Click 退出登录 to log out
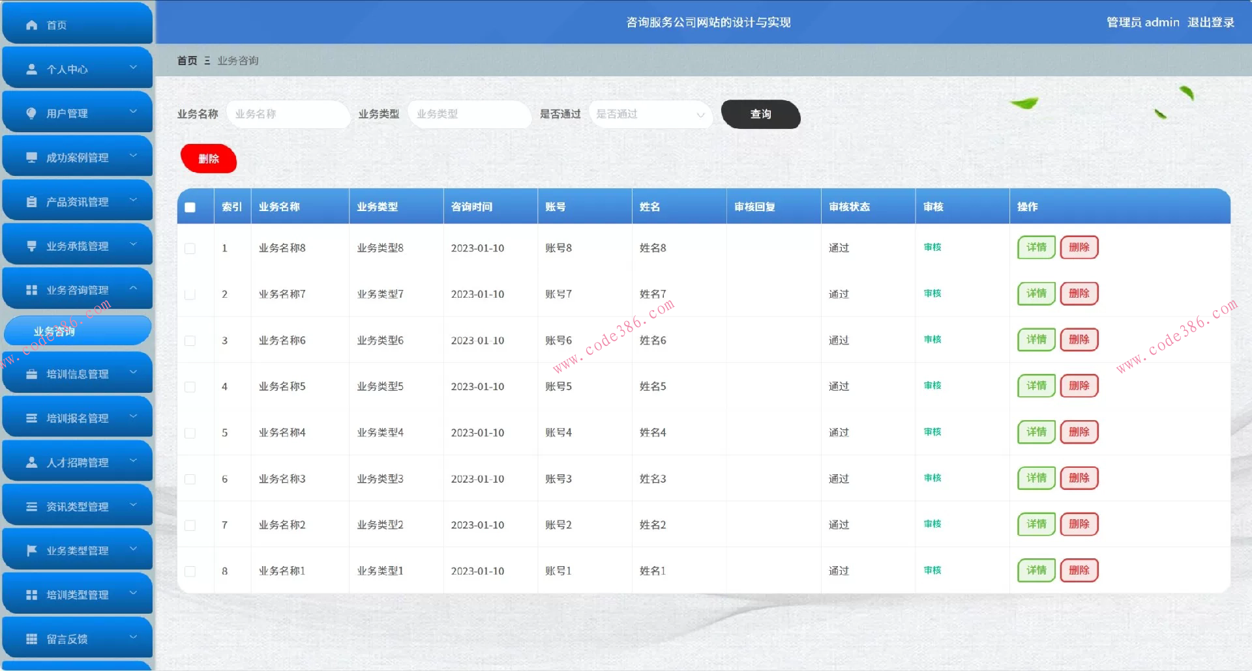 pos(1212,22)
